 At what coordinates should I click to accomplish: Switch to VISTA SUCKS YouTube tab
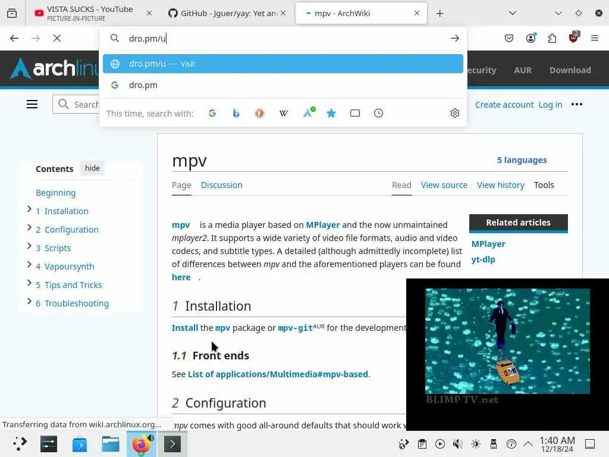(90, 13)
